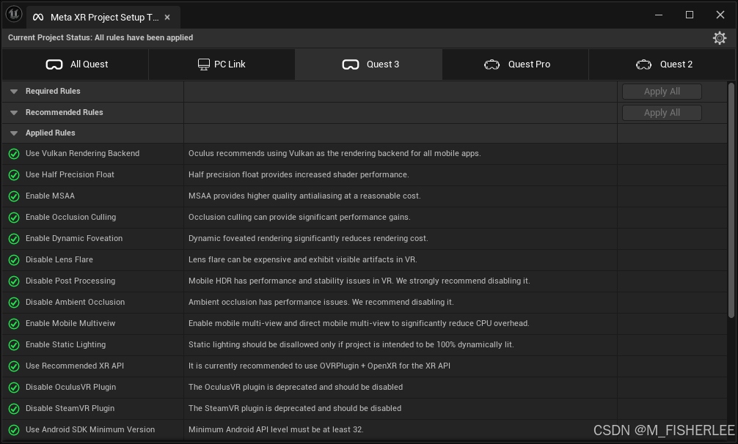Screen dimensions: 738x444
Task: Click green check for Disable Post Processing
Action: pos(14,281)
